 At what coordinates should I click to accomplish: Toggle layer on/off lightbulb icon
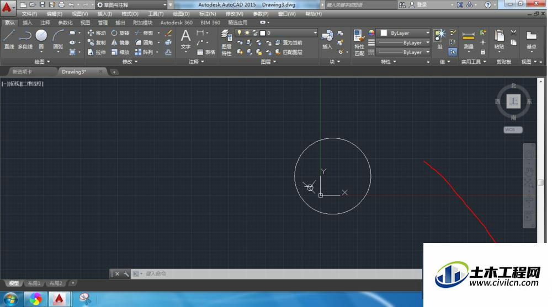[240, 33]
